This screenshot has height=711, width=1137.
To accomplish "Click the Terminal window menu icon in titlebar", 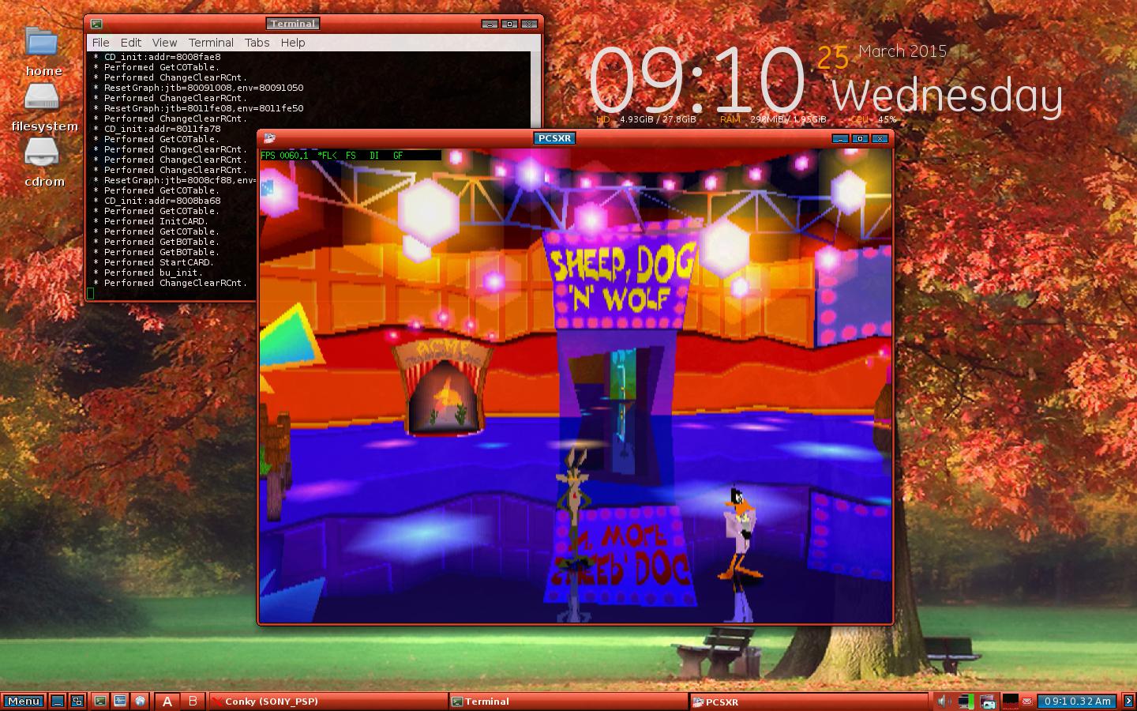I will [96, 24].
